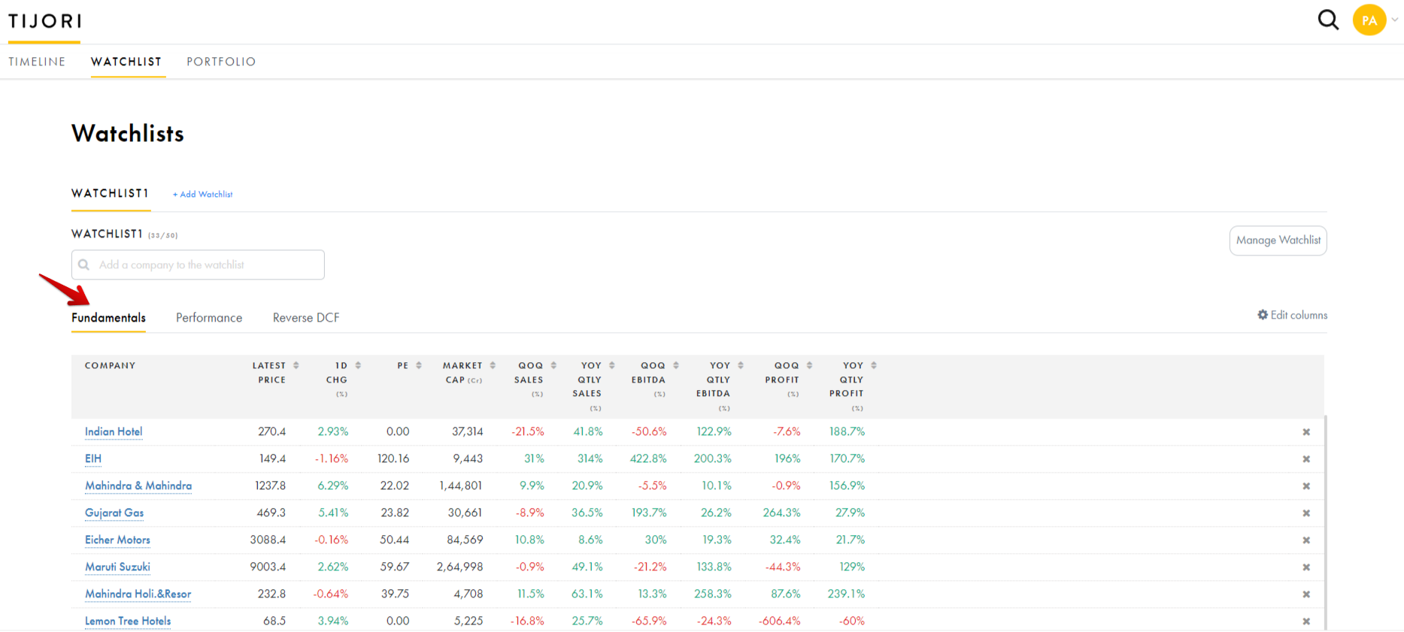Click the + Add Watchlist link
This screenshot has height=632, width=1404.
coord(202,194)
